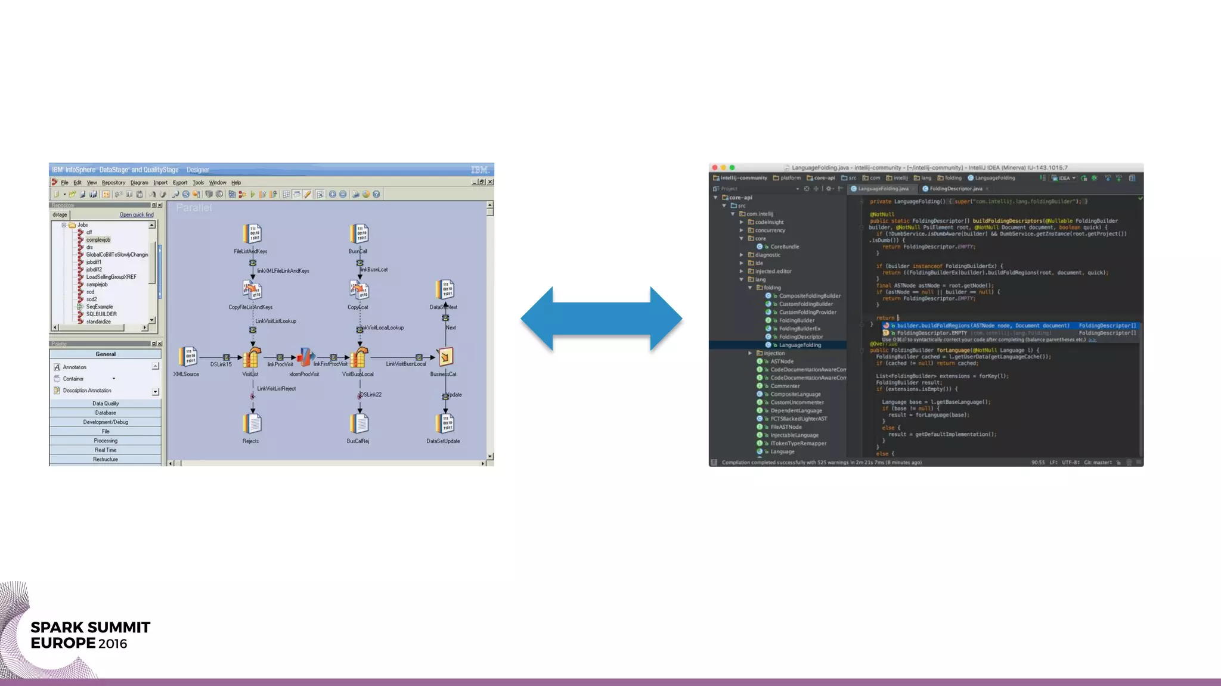Screen dimensions: 1221x686
Task: Collapse the Jobs folder tree node
Action: 64,225
